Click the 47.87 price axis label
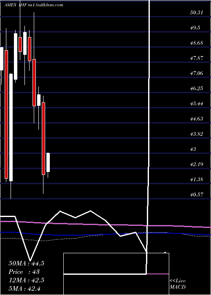 point(197,58)
